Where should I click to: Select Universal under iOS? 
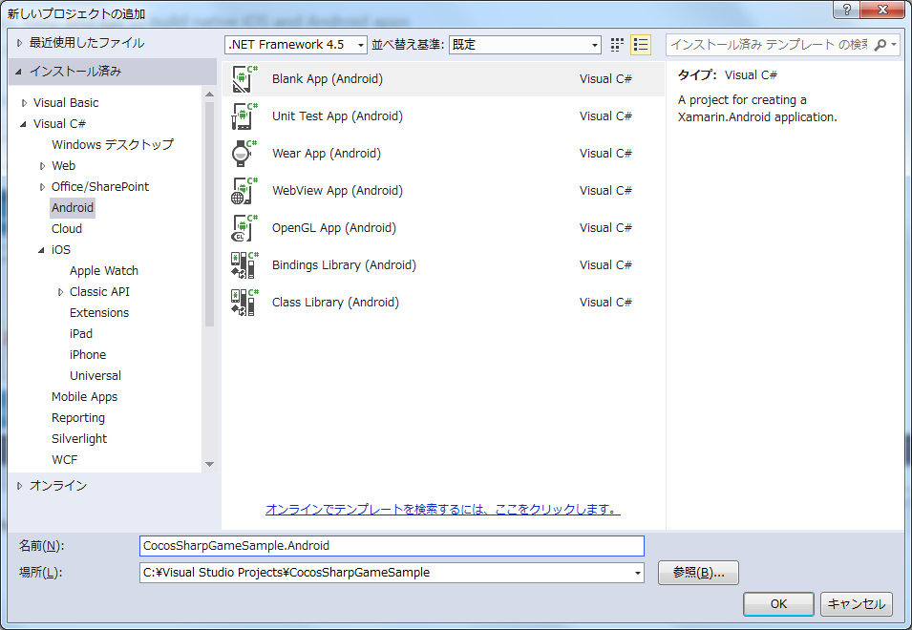pos(95,375)
